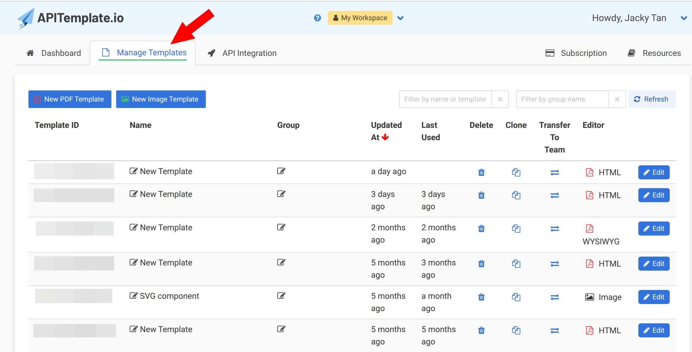Click the trash icon on the bottom template row
This screenshot has height=352, width=692.
coord(481,330)
